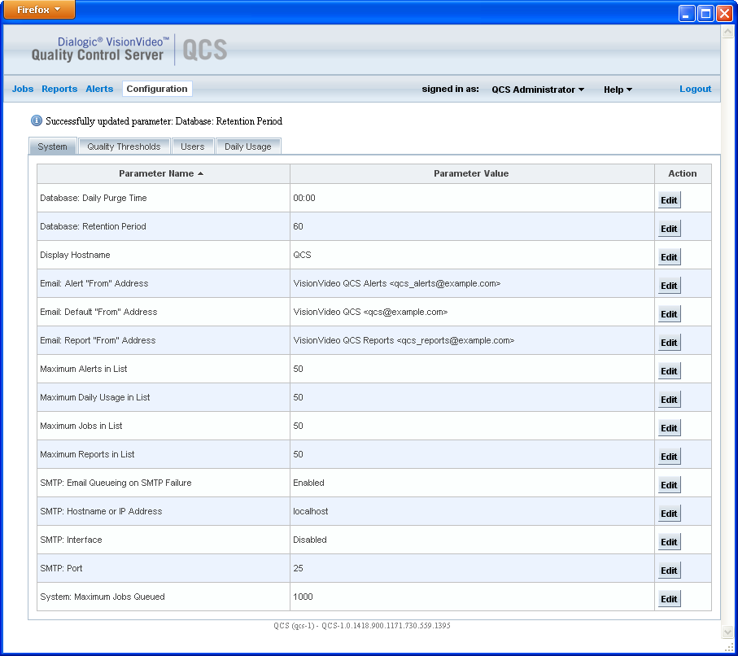Open the Alerts section
738x656 pixels.
(99, 89)
